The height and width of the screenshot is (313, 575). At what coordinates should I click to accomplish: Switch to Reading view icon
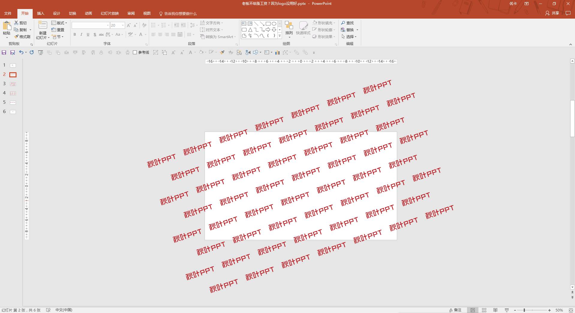click(x=495, y=310)
